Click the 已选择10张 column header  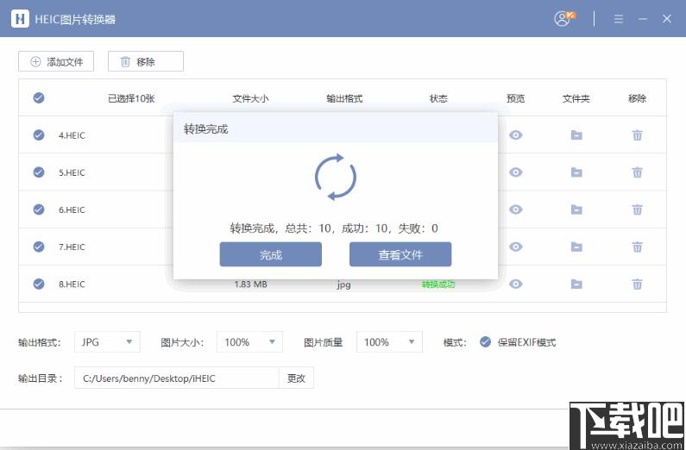tap(131, 98)
